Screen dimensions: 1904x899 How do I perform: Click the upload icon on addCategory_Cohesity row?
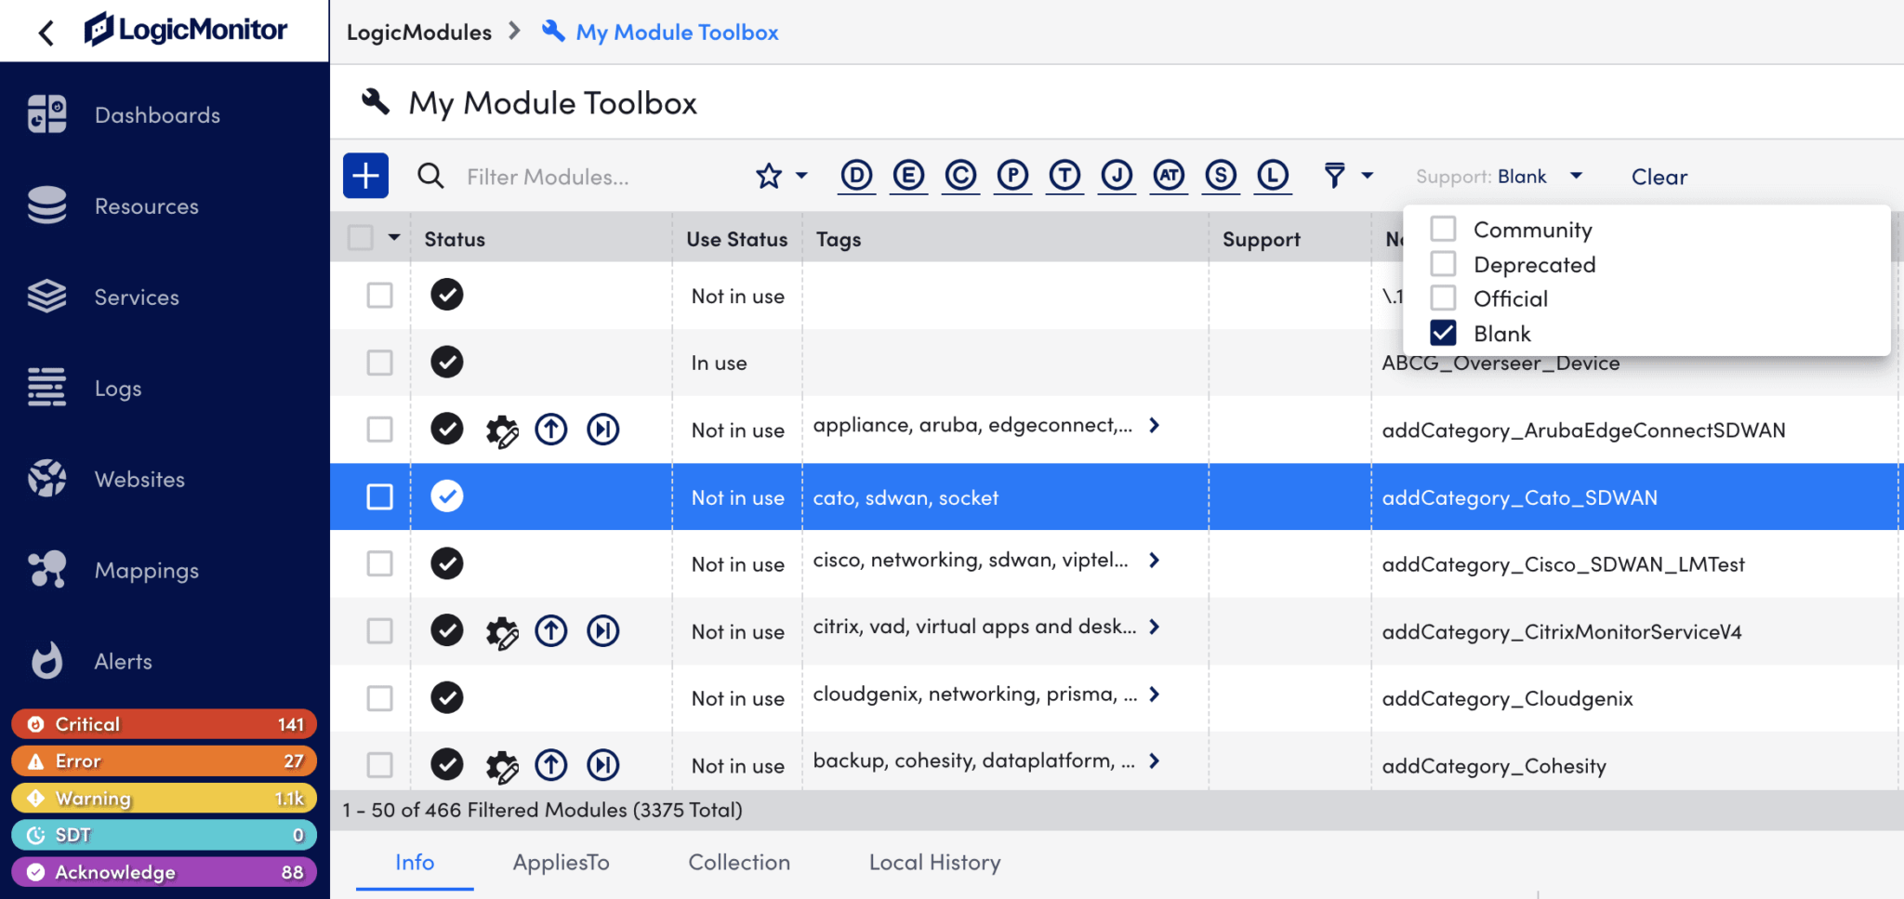tap(551, 764)
